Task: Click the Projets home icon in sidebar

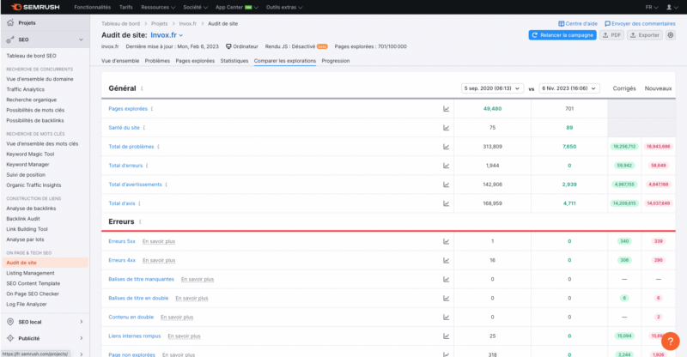Action: (10, 22)
